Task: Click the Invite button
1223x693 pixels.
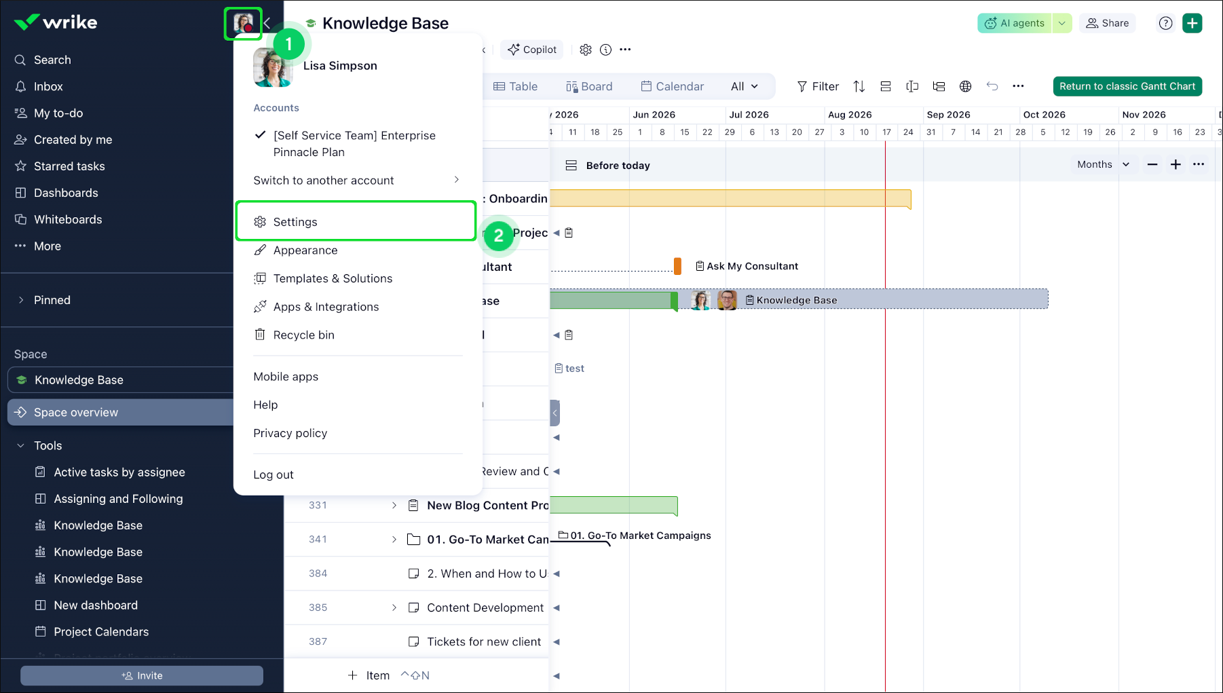Action: coord(142,675)
